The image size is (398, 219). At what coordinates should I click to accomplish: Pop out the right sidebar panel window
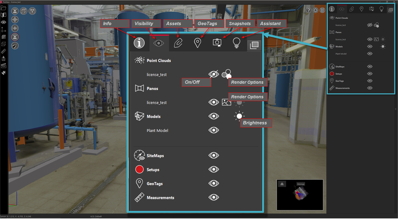click(390, 10)
